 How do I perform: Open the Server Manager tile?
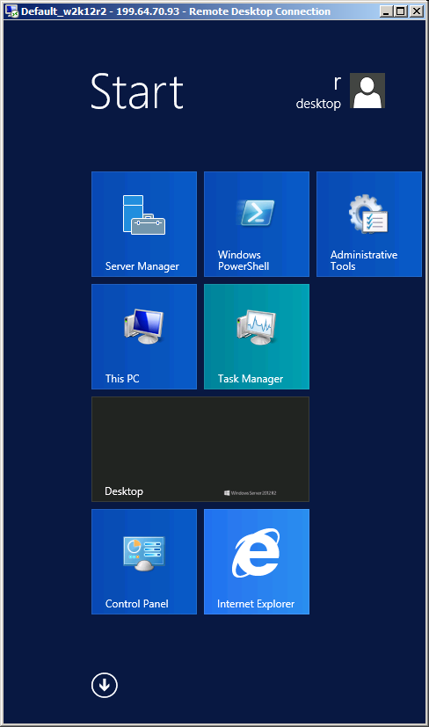144,224
